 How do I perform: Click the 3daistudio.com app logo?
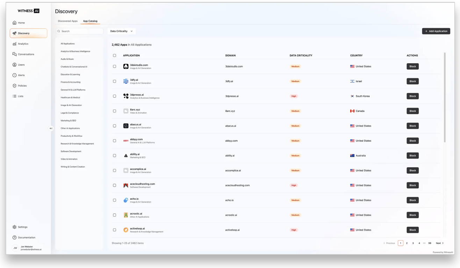coord(126,66)
